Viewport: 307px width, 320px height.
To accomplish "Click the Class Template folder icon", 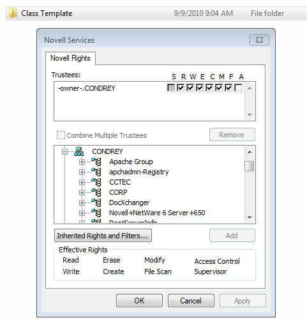I will pos(13,13).
